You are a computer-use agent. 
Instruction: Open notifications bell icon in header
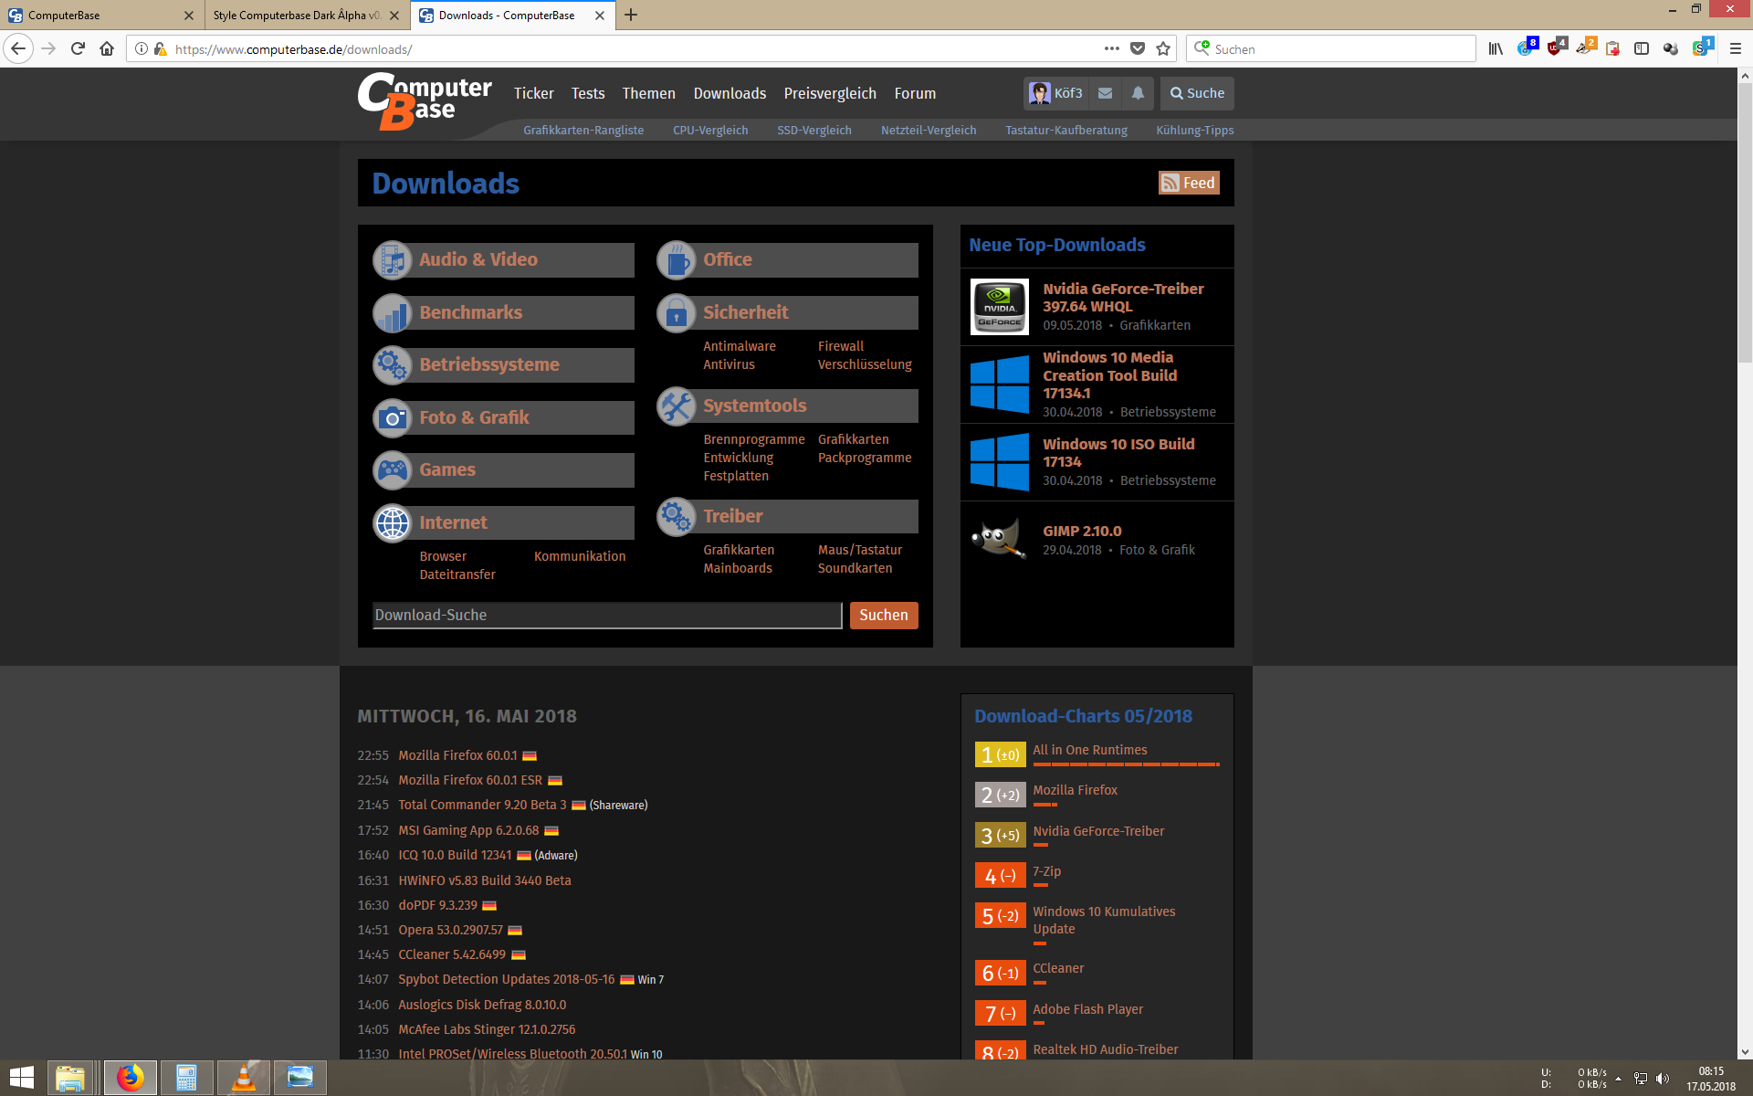tap(1138, 93)
